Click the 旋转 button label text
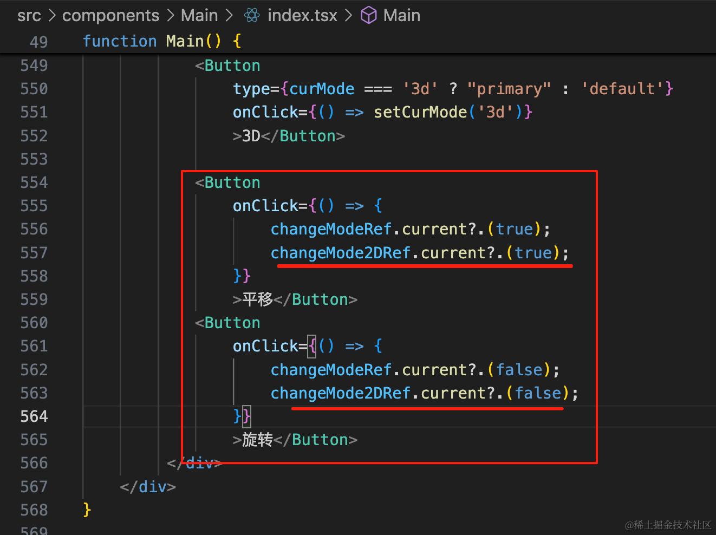 click(x=258, y=440)
